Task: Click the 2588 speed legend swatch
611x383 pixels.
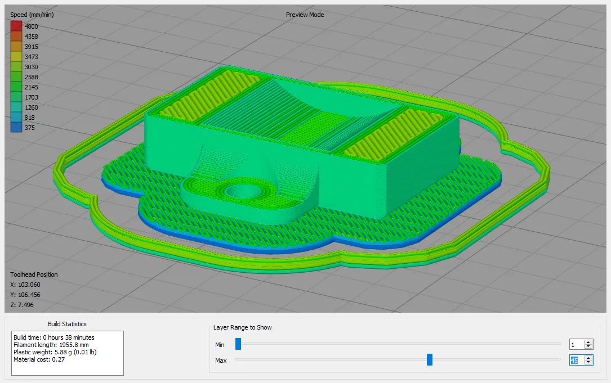Action: click(x=16, y=76)
